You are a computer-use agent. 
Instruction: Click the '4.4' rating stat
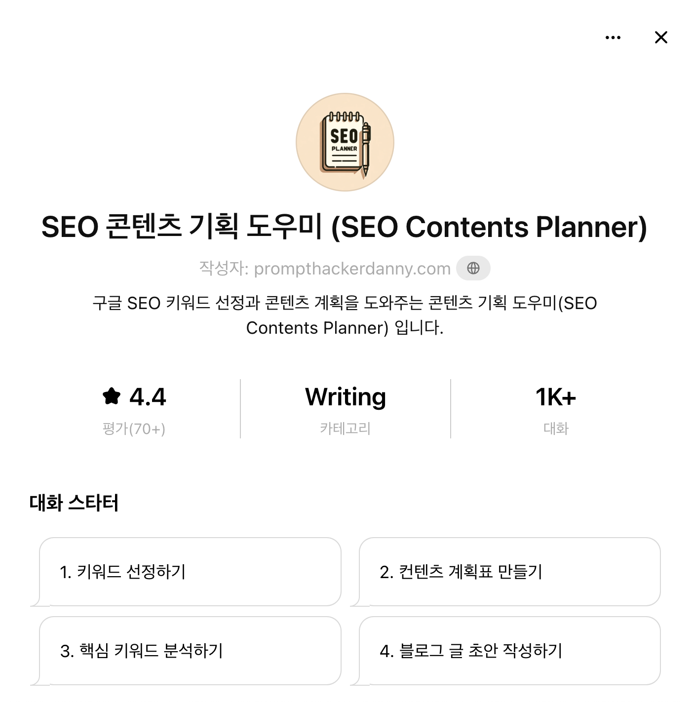point(148,396)
